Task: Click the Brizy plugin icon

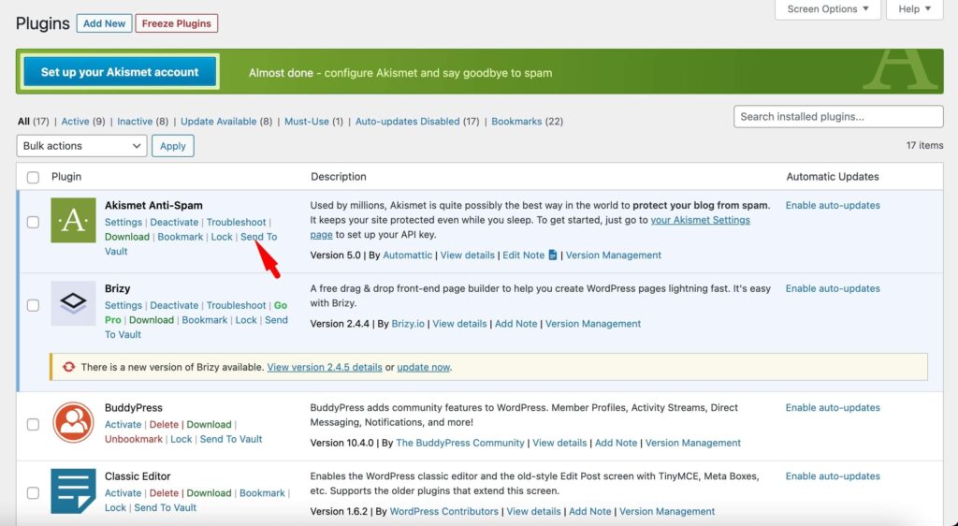Action: click(x=73, y=303)
